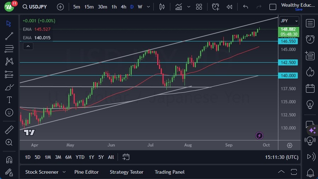Set the date range to YTD
This screenshot has height=179, width=318.
tap(80, 157)
